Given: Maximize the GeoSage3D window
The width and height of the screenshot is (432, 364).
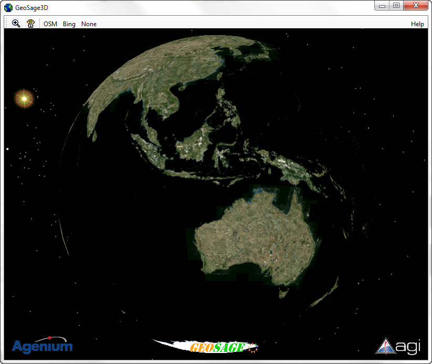Looking at the screenshot, I should coord(396,6).
